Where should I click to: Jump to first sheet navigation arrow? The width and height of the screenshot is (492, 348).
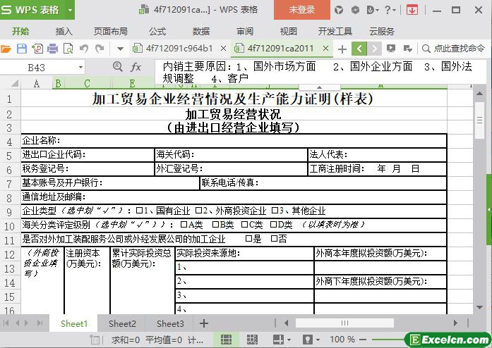pyautogui.click(x=6, y=323)
